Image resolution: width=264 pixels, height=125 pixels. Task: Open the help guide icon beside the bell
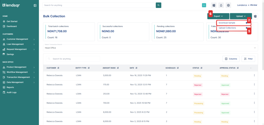pos(213,5)
